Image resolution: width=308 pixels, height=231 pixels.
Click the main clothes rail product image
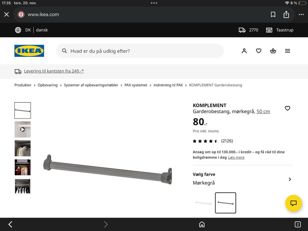coord(108,169)
